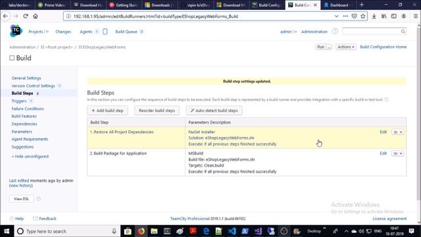Go to the browser home icon
Screen dimensions: 421x237
coord(36,16)
